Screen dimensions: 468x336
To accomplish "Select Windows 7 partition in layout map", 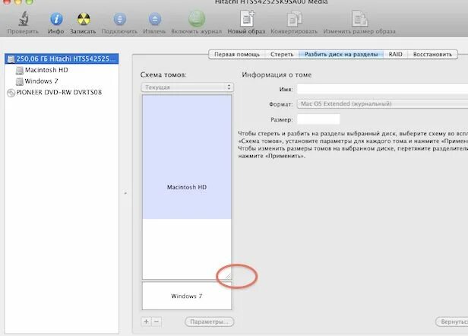I will (187, 296).
